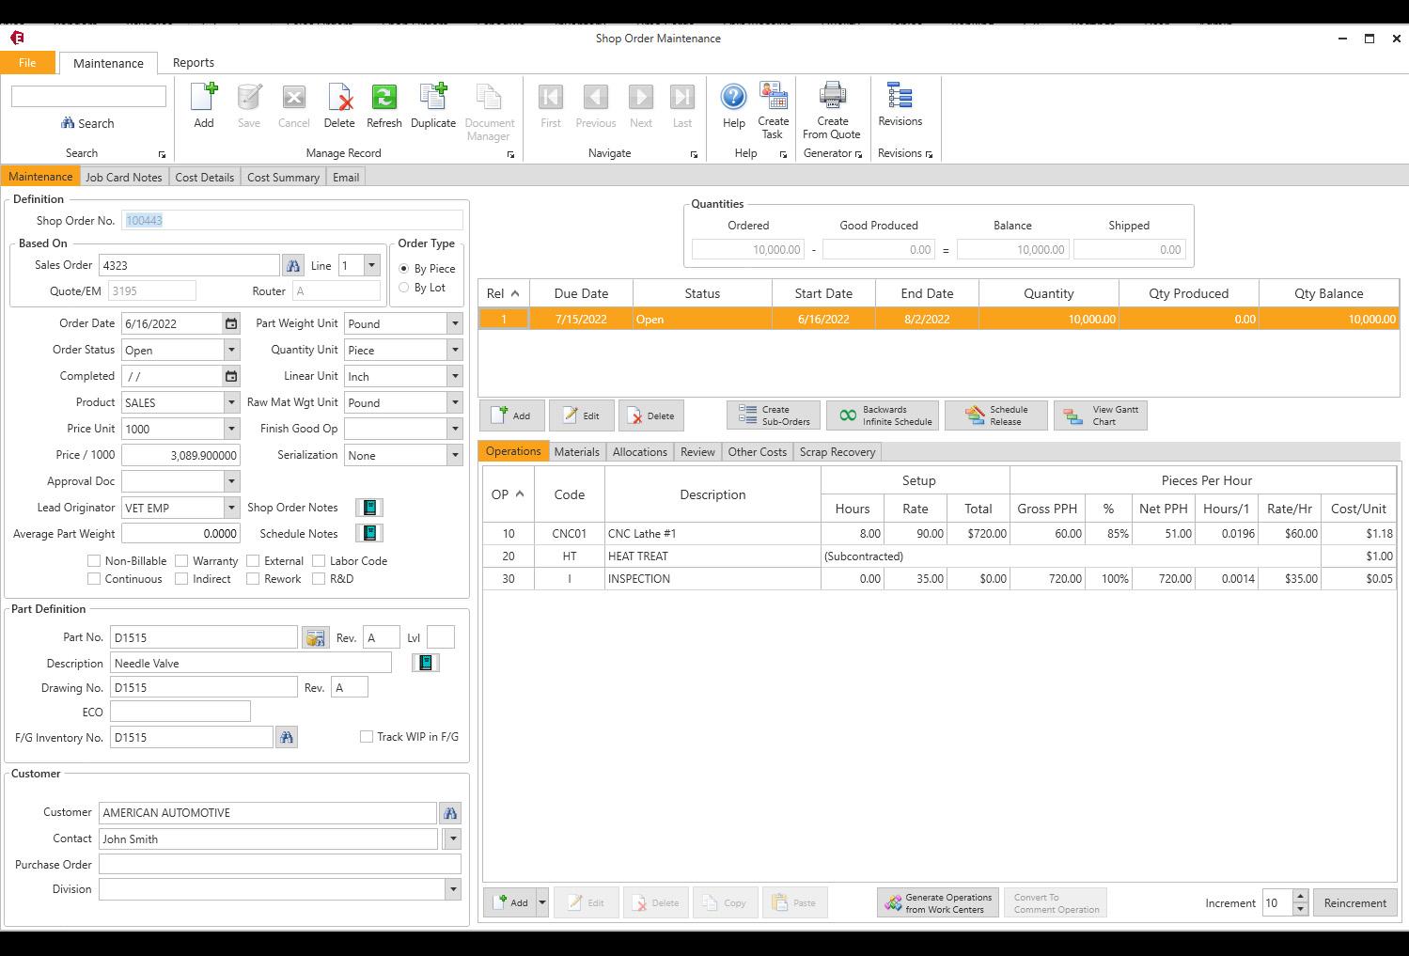This screenshot has width=1409, height=956.
Task: Select the By Lot order type
Action: pos(403,288)
